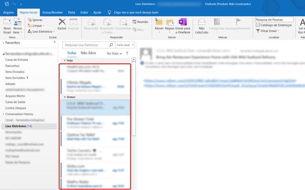Screen dimensions: 305x190
Task: Click the sender avatar in reading pane
Action: click(146, 54)
